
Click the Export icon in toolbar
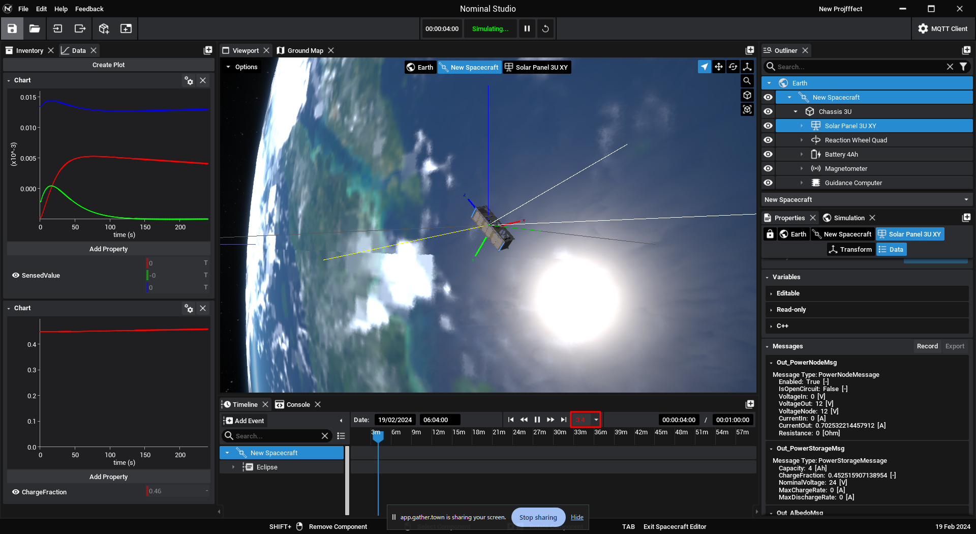pos(80,28)
